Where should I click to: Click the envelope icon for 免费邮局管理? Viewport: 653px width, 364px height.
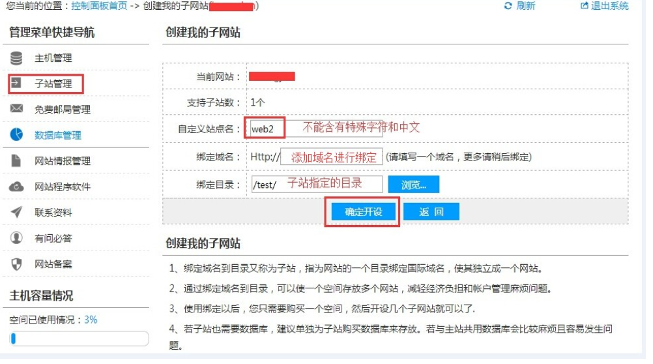[x=16, y=109]
